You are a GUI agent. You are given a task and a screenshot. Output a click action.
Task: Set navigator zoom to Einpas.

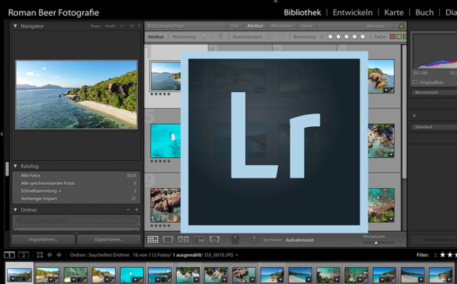95,26
